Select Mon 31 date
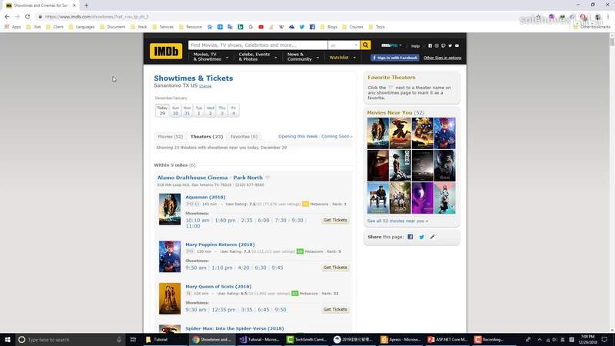 pyautogui.click(x=187, y=111)
